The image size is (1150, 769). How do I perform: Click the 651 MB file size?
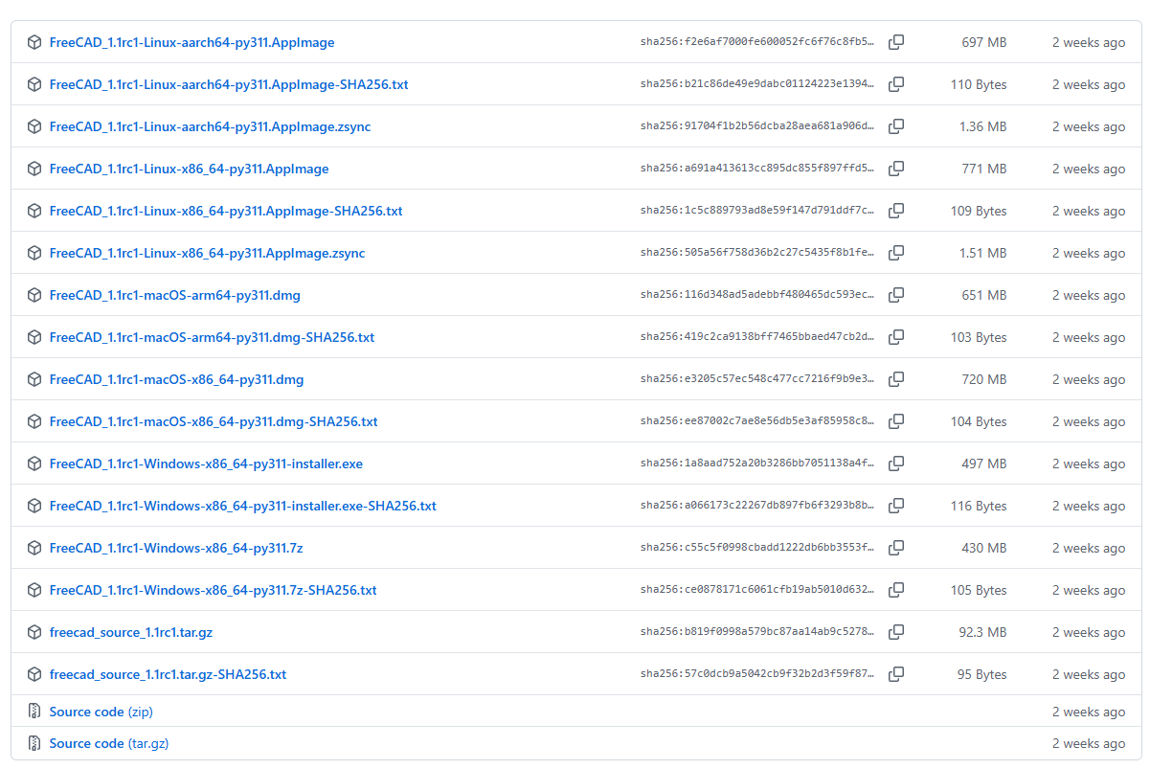pyautogui.click(x=984, y=295)
